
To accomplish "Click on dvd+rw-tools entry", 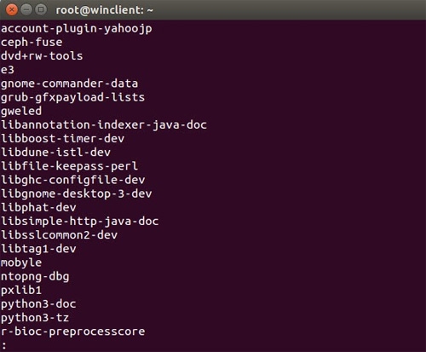I will tap(42, 56).
